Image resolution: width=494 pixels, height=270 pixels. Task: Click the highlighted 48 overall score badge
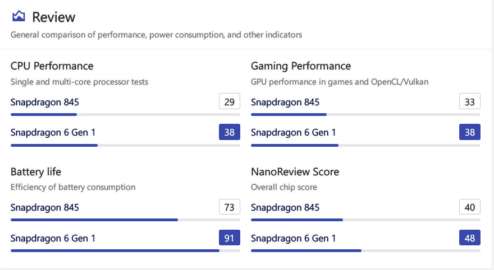pyautogui.click(x=469, y=238)
